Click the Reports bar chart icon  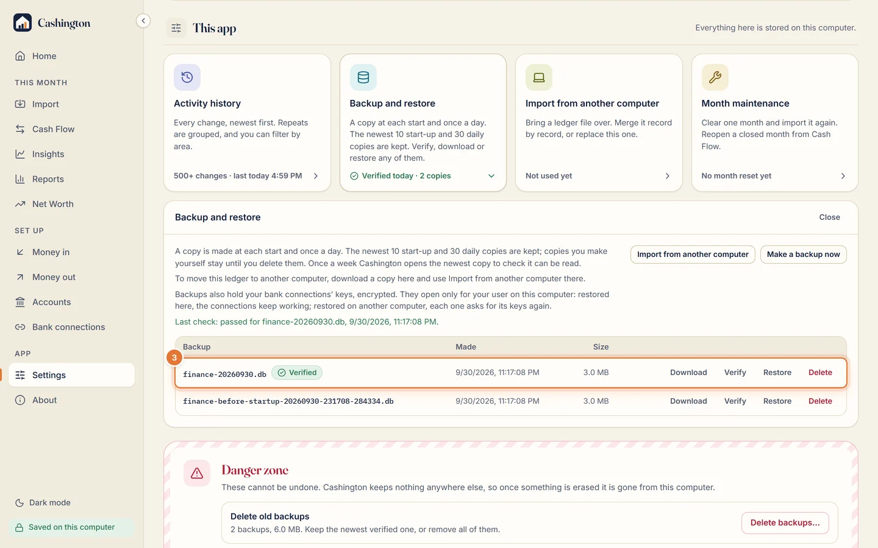pyautogui.click(x=20, y=179)
